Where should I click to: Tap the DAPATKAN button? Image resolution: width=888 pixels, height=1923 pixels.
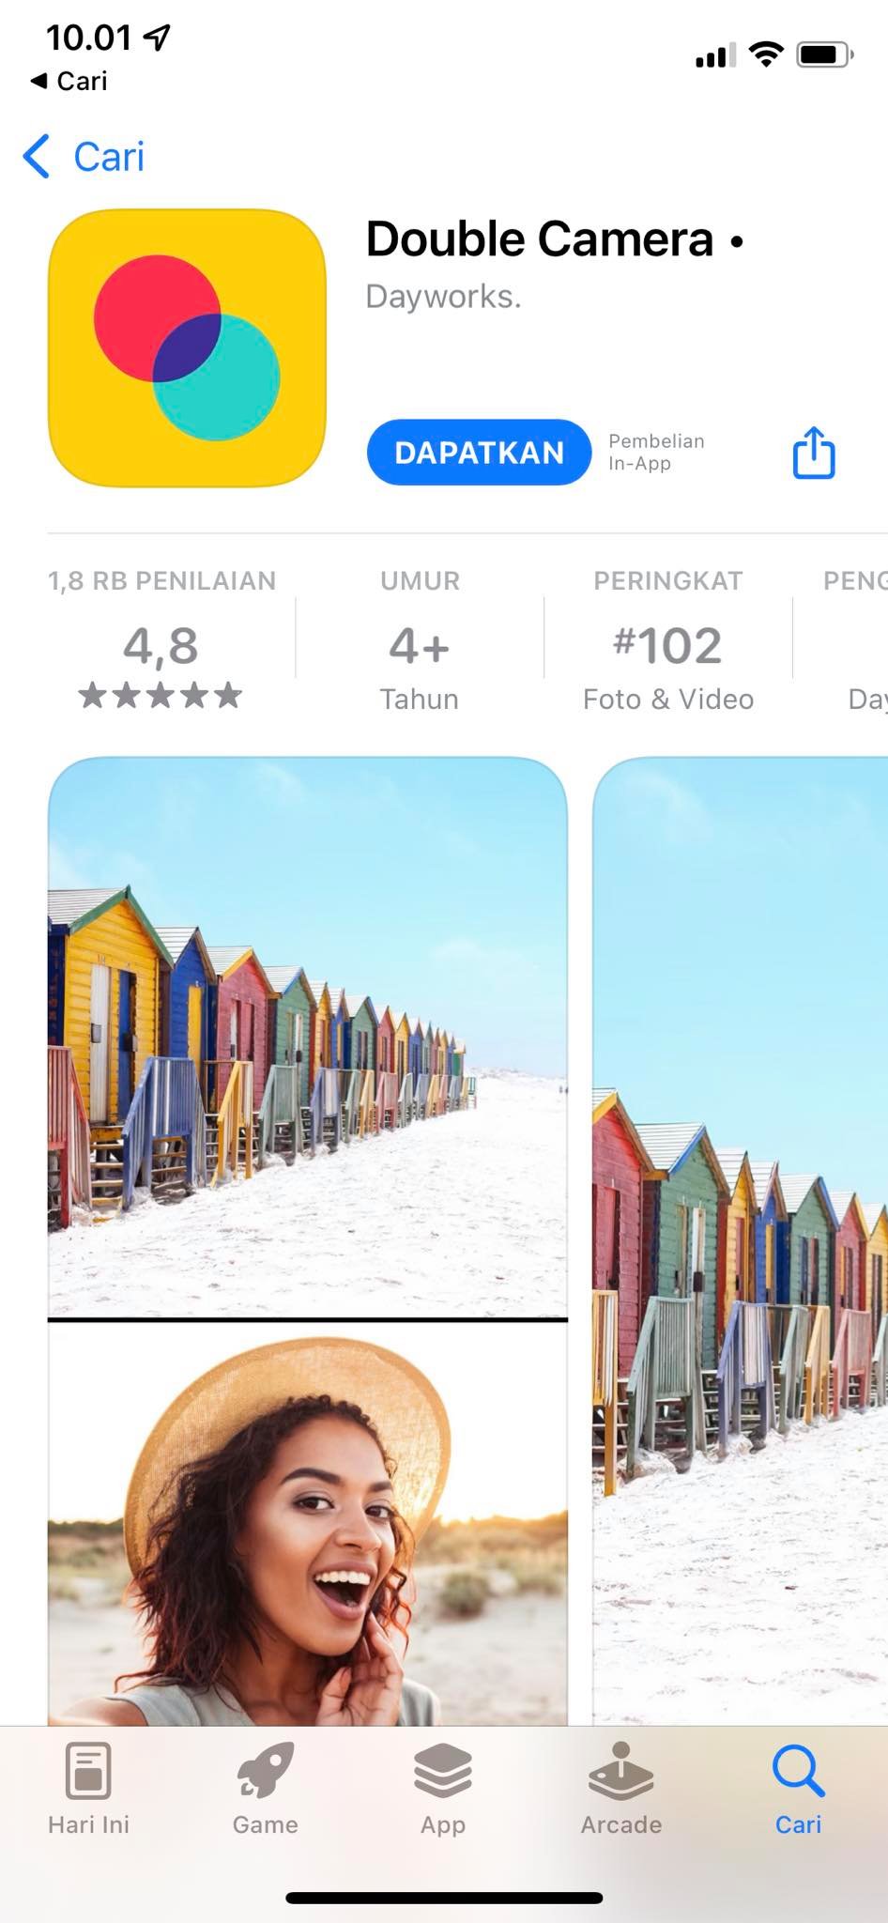(479, 453)
